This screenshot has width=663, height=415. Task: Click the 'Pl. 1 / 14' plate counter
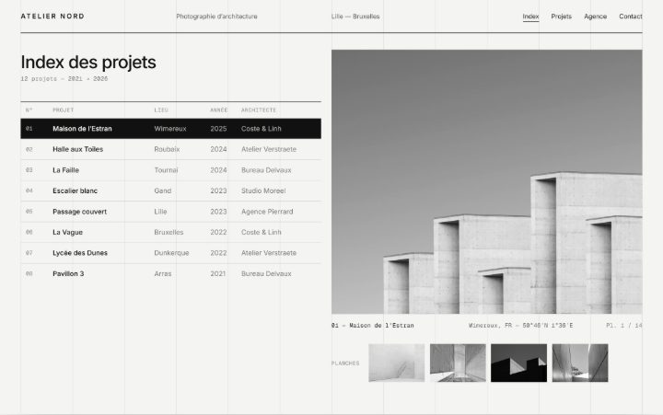(624, 326)
